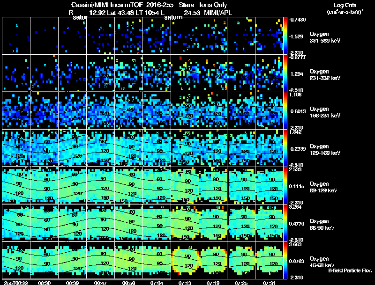Image resolution: width=375 pixels, height=285 pixels.
Task: Click the Oxygen 68-90 keV row label
Action: click(x=322, y=225)
